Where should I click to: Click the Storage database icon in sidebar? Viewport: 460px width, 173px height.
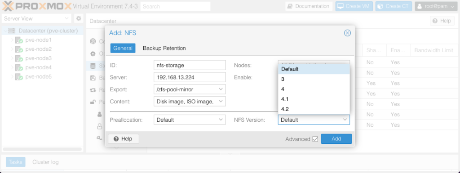coord(93,66)
